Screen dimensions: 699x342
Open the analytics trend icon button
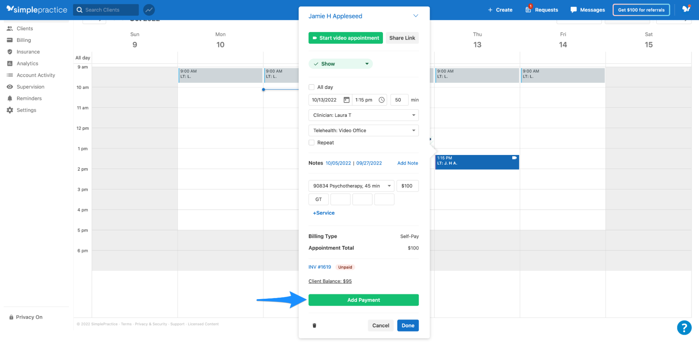(x=149, y=10)
